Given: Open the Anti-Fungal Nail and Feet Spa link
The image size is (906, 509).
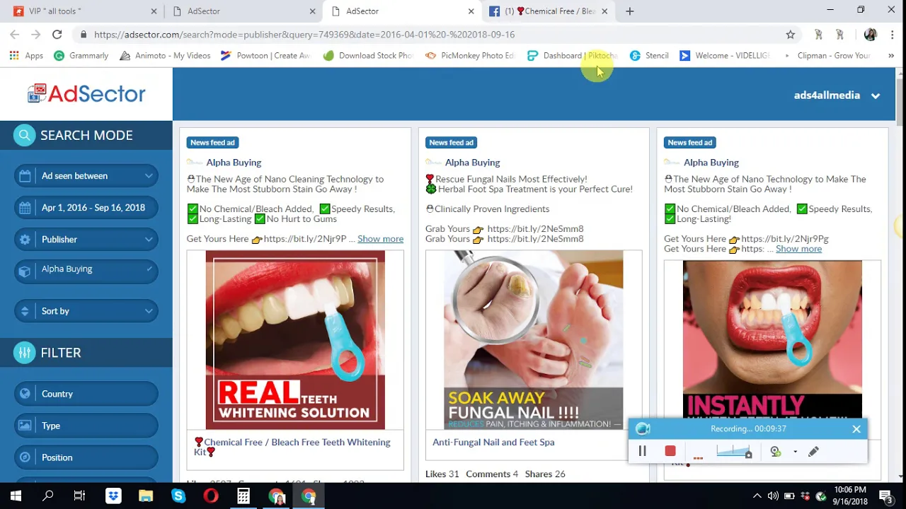Looking at the screenshot, I should (x=493, y=442).
